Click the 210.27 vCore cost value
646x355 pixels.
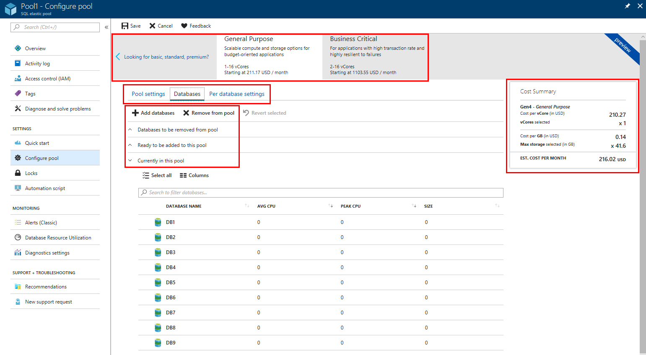click(617, 115)
